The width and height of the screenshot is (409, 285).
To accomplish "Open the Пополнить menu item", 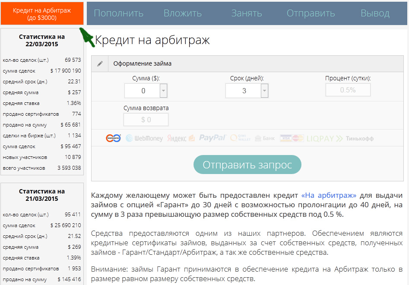I will (x=118, y=13).
